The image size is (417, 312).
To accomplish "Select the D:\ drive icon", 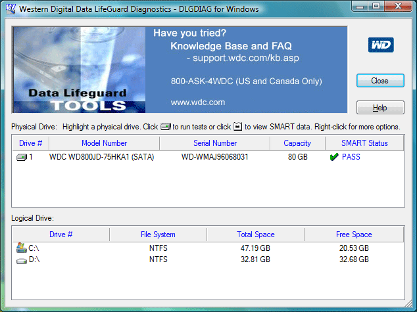I will [x=22, y=260].
